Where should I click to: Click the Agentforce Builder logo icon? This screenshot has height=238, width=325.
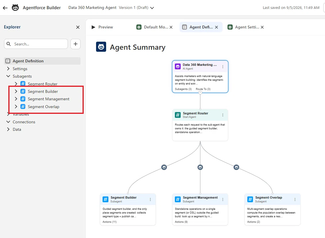pos(15,8)
